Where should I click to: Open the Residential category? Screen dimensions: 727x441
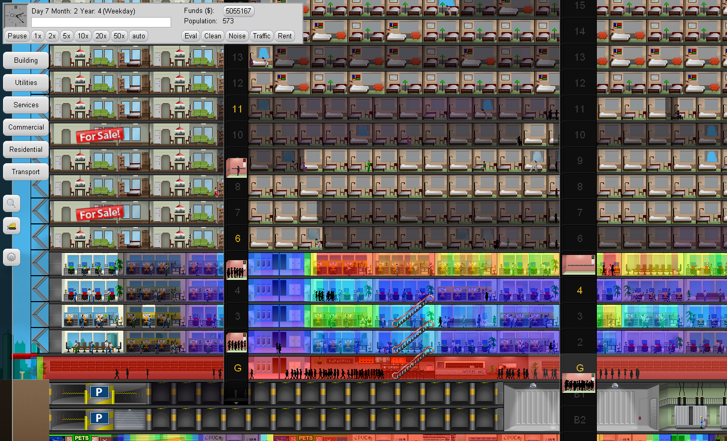[x=26, y=149]
